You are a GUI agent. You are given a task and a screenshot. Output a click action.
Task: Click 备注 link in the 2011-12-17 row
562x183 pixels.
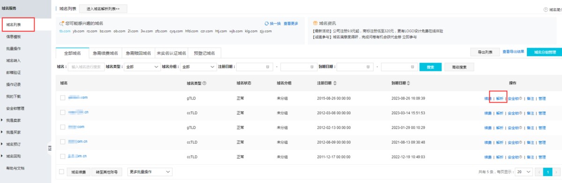[x=530, y=157]
